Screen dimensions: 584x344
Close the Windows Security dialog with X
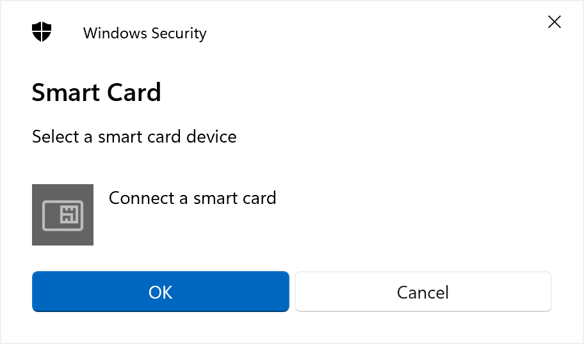pyautogui.click(x=554, y=22)
